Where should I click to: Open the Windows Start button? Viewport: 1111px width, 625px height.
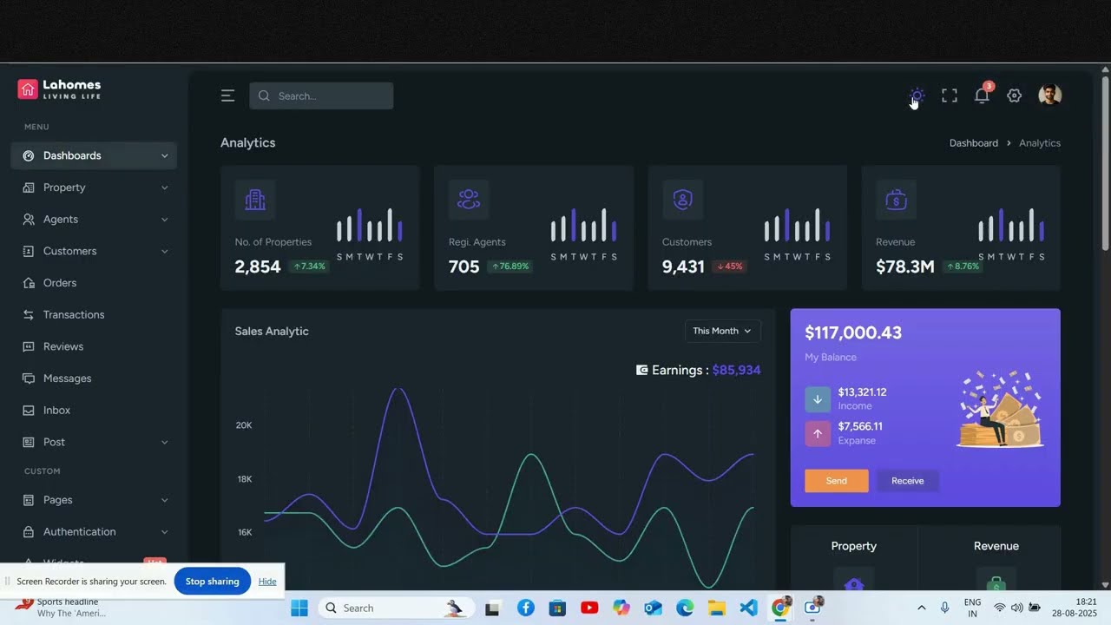(x=299, y=608)
